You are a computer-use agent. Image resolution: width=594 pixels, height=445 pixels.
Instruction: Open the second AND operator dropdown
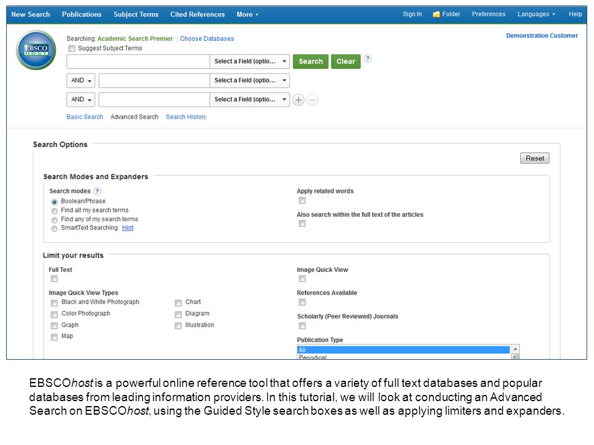[80, 100]
